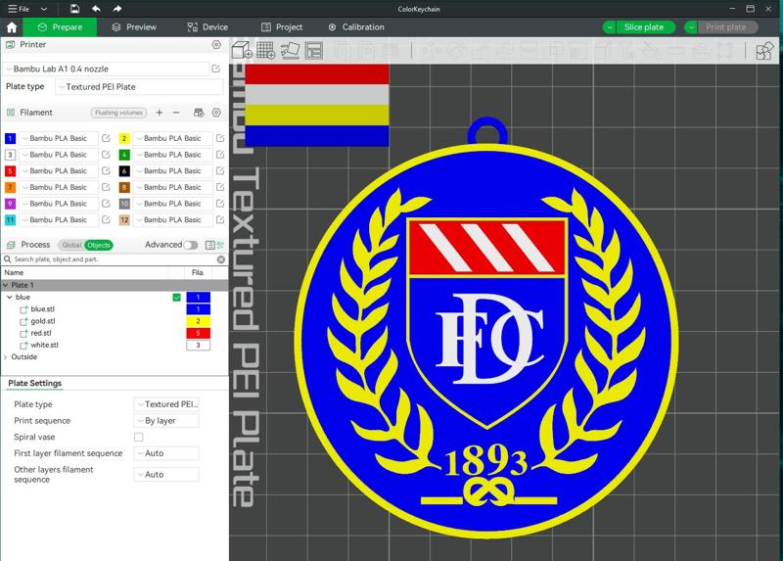Screen dimensions: 783x561
Task: Click the green filament 4 color swatch
Action: pos(124,155)
